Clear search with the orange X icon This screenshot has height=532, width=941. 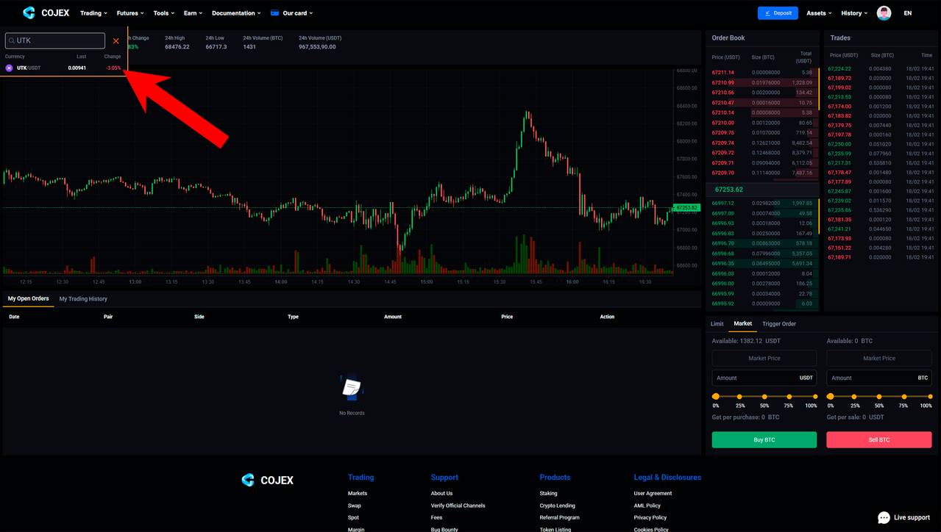pos(116,41)
